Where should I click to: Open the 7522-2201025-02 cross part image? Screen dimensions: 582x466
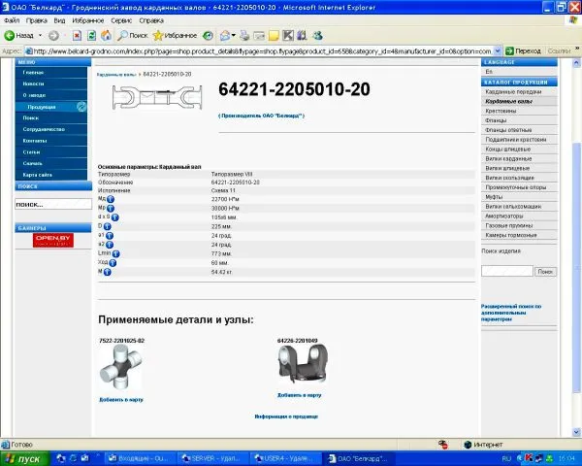point(121,366)
